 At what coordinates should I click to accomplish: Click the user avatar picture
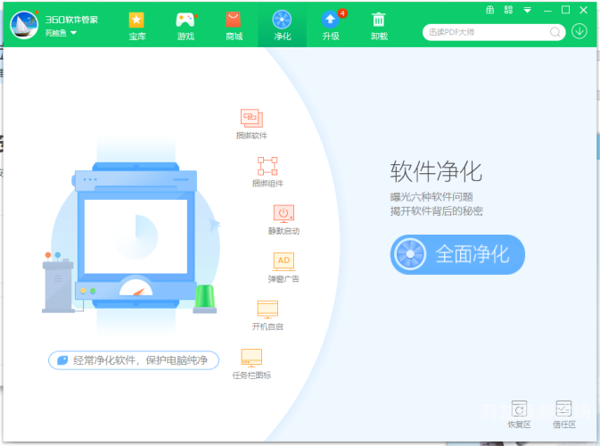(24, 25)
